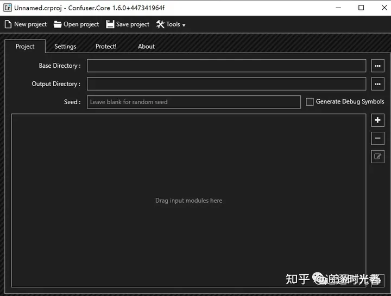Minimize the Confuser.Core window
The width and height of the screenshot is (391, 296).
click(x=338, y=8)
